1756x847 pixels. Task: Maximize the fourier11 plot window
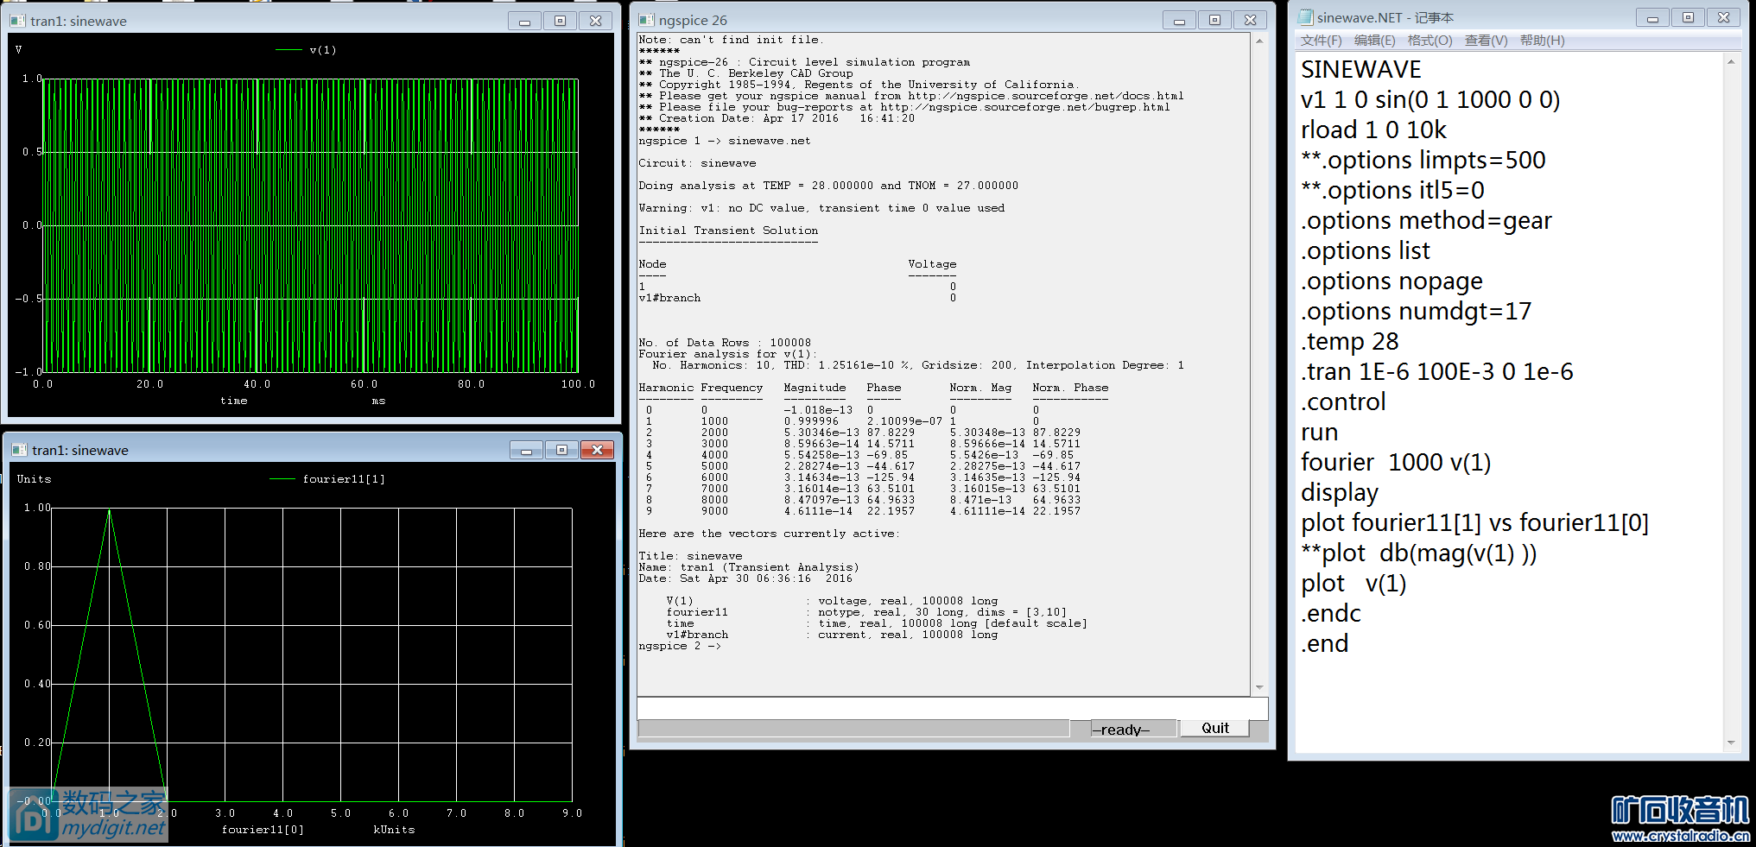pos(561,450)
